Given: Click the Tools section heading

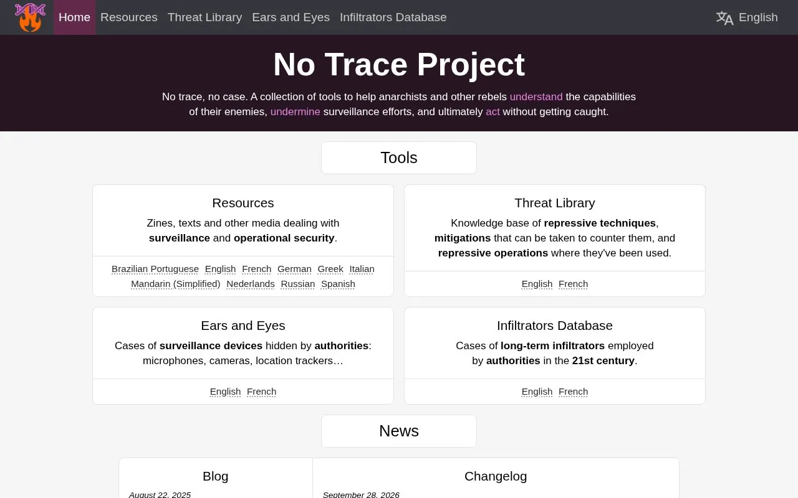Looking at the screenshot, I should pos(399,157).
